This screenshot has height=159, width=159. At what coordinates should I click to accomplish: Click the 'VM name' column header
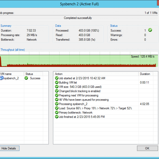click(x=12, y=74)
